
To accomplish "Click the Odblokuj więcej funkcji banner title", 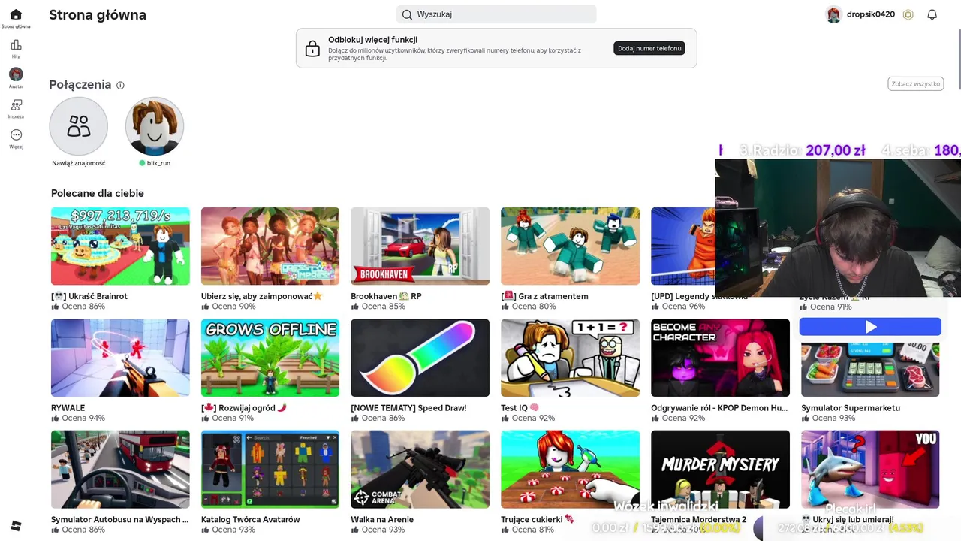I will [x=372, y=40].
